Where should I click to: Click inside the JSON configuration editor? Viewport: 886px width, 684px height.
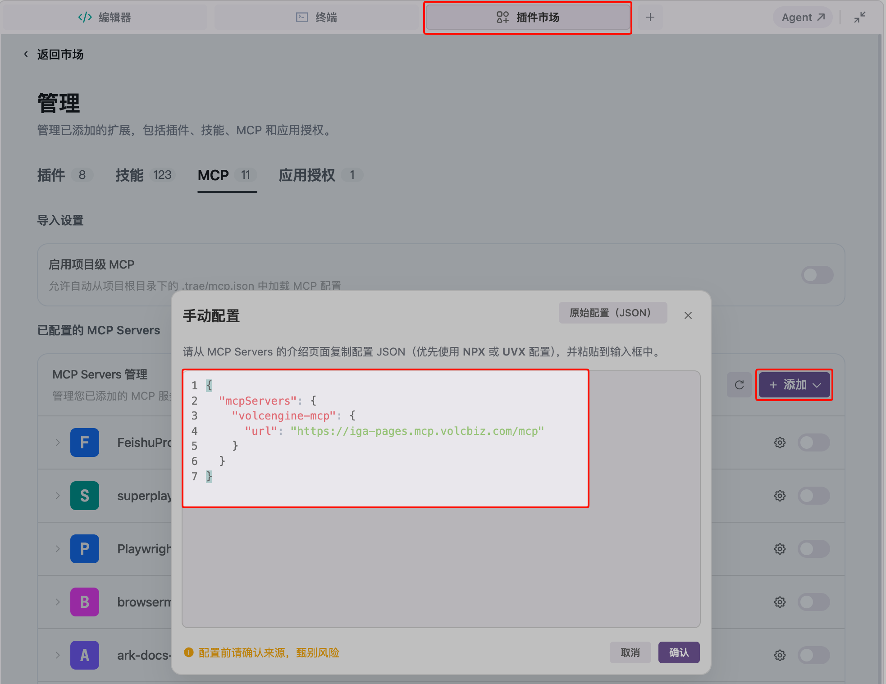pyautogui.click(x=441, y=499)
